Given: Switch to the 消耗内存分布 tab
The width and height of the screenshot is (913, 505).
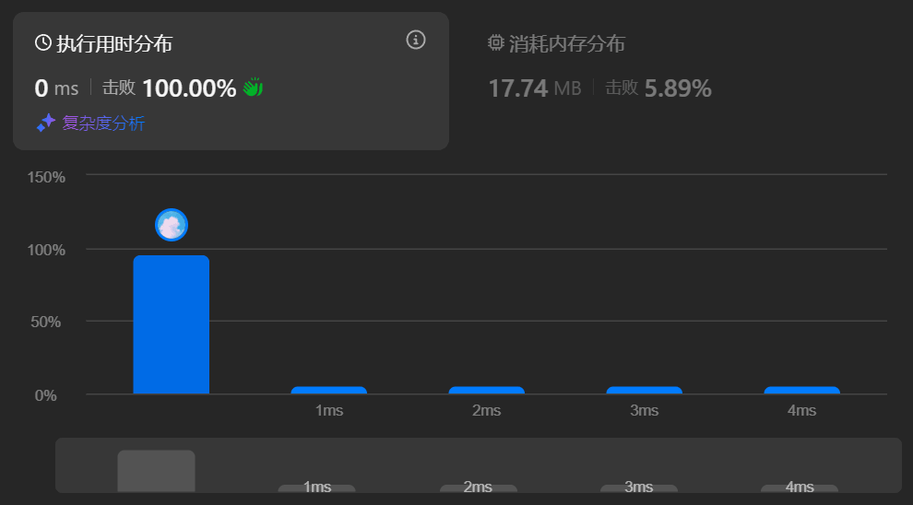Looking at the screenshot, I should pos(566,43).
